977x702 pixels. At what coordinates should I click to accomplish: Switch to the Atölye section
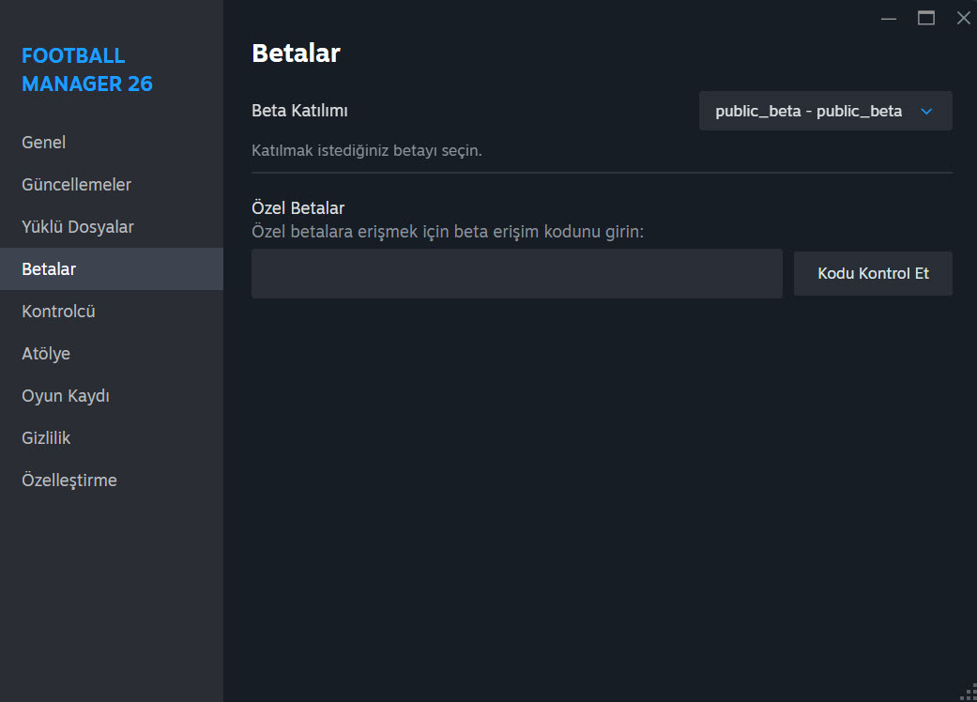pyautogui.click(x=46, y=354)
